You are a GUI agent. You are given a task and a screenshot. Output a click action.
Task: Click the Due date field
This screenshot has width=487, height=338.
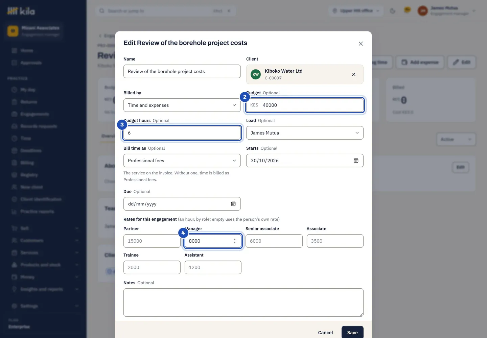pyautogui.click(x=182, y=204)
